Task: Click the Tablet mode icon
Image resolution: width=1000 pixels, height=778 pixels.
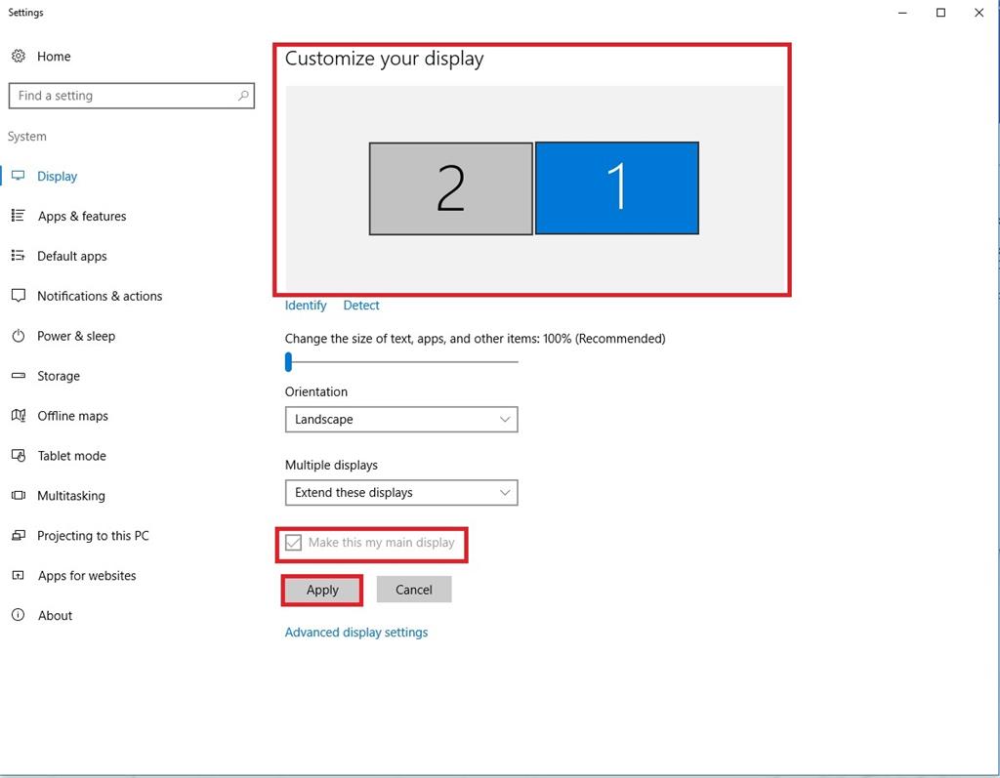Action: 19,455
